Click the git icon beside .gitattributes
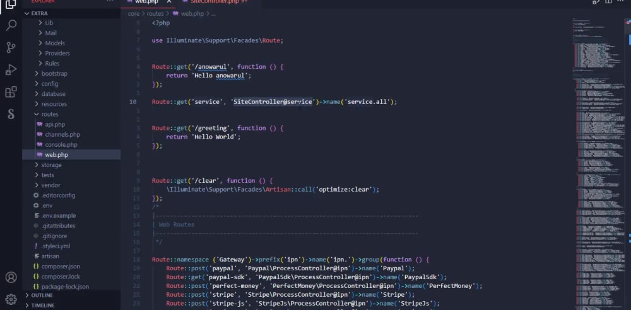The height and width of the screenshot is (310, 631). [36, 226]
